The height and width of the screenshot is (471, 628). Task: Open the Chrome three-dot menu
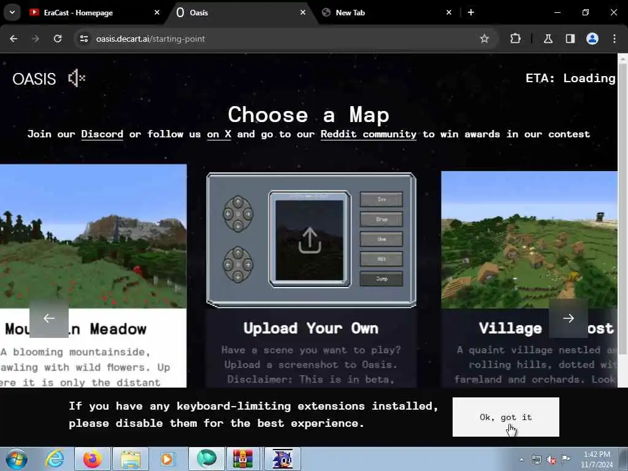coord(615,39)
